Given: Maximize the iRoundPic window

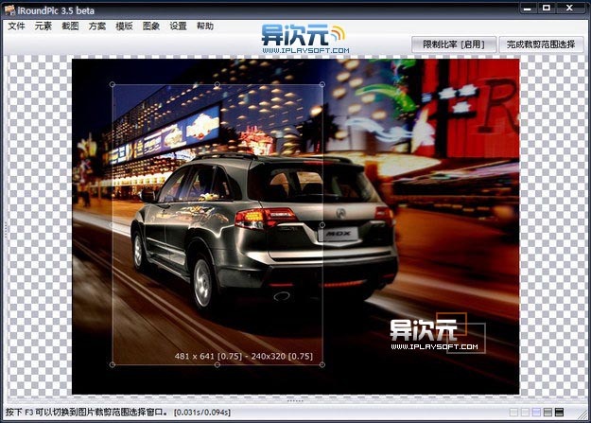Looking at the screenshot, I should (547, 8).
